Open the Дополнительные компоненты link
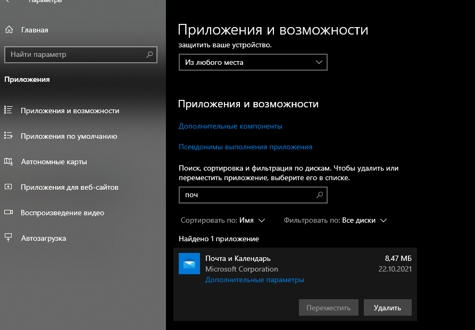Image resolution: width=475 pixels, height=330 pixels. [230, 126]
